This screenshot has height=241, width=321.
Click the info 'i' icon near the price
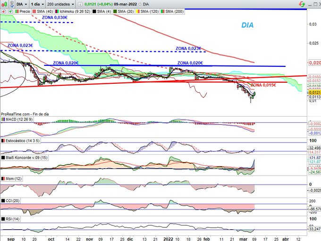click(x=80, y=4)
